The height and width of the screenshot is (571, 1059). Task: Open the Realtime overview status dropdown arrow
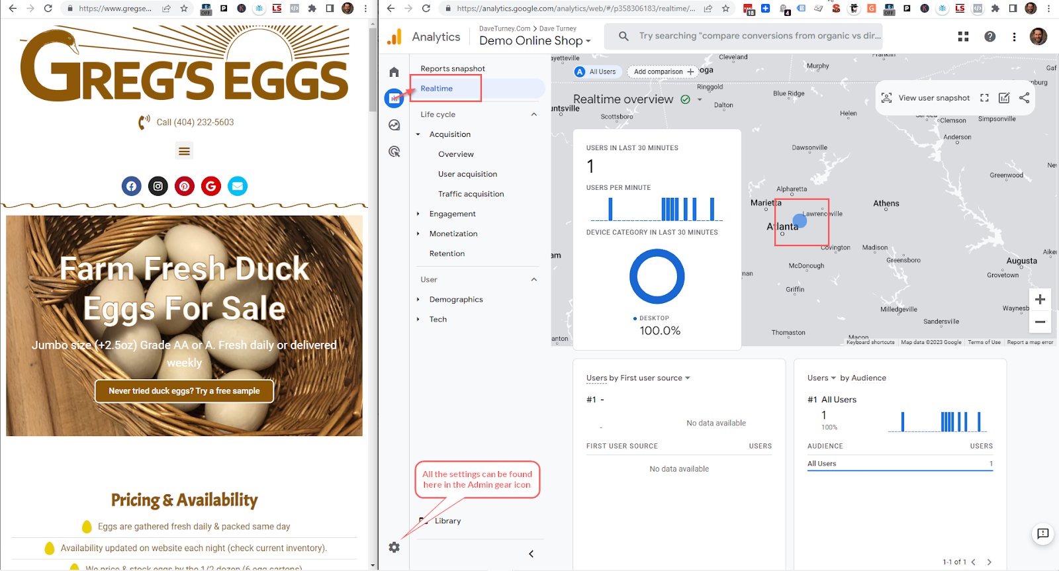[x=700, y=100]
